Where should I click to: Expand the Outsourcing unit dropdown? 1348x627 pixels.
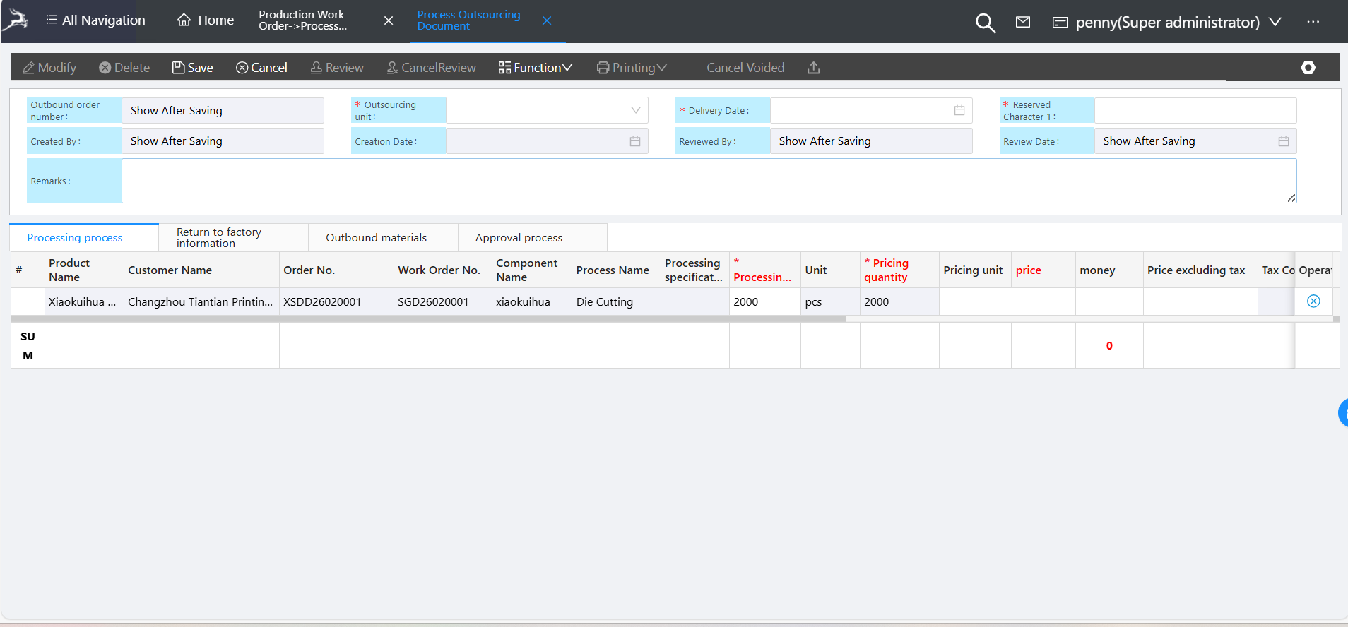pyautogui.click(x=634, y=111)
